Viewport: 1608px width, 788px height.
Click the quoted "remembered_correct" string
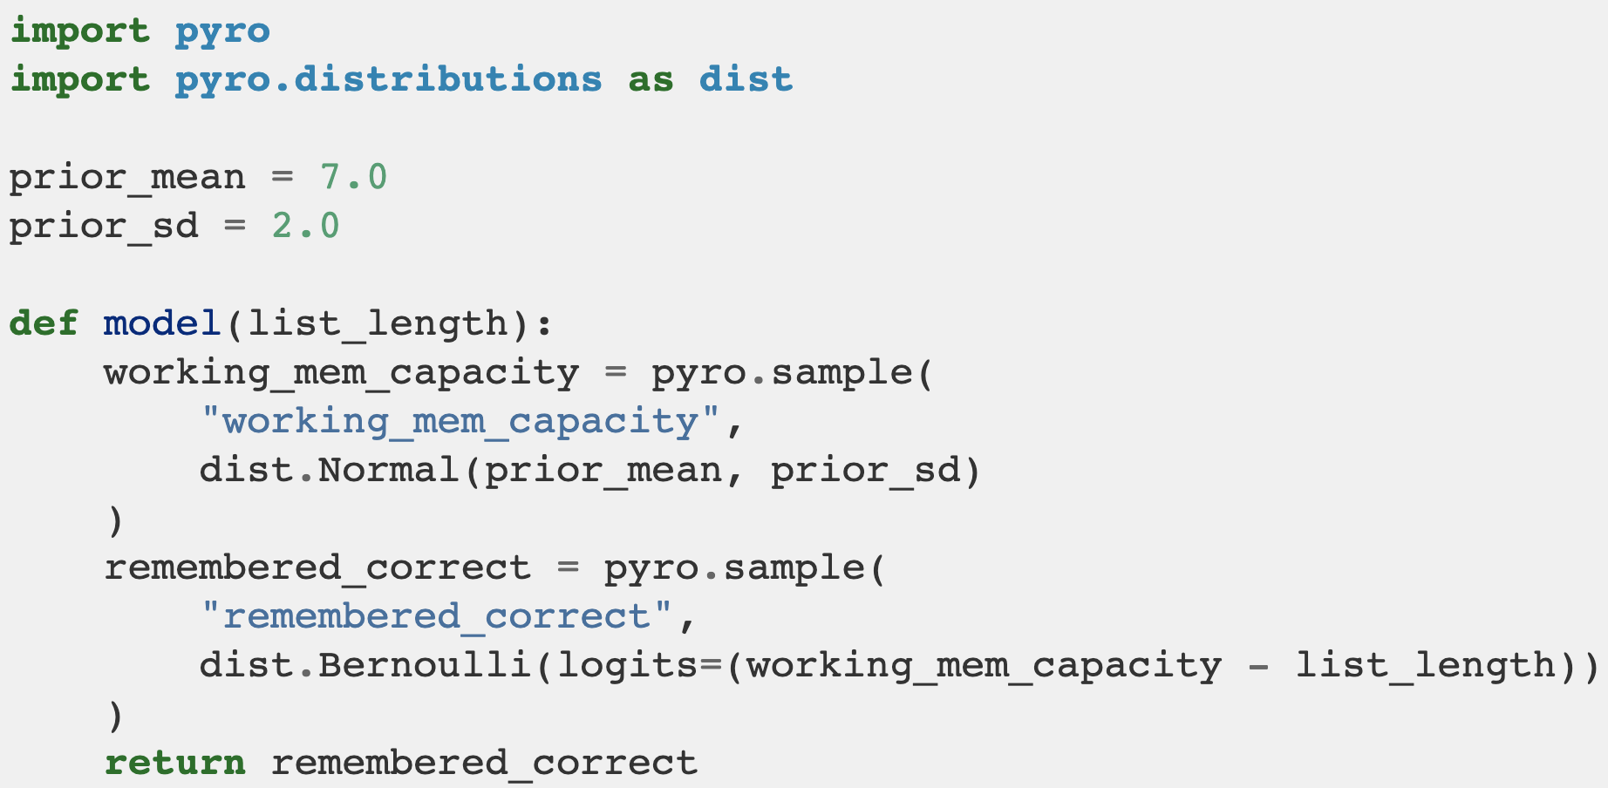(x=436, y=617)
